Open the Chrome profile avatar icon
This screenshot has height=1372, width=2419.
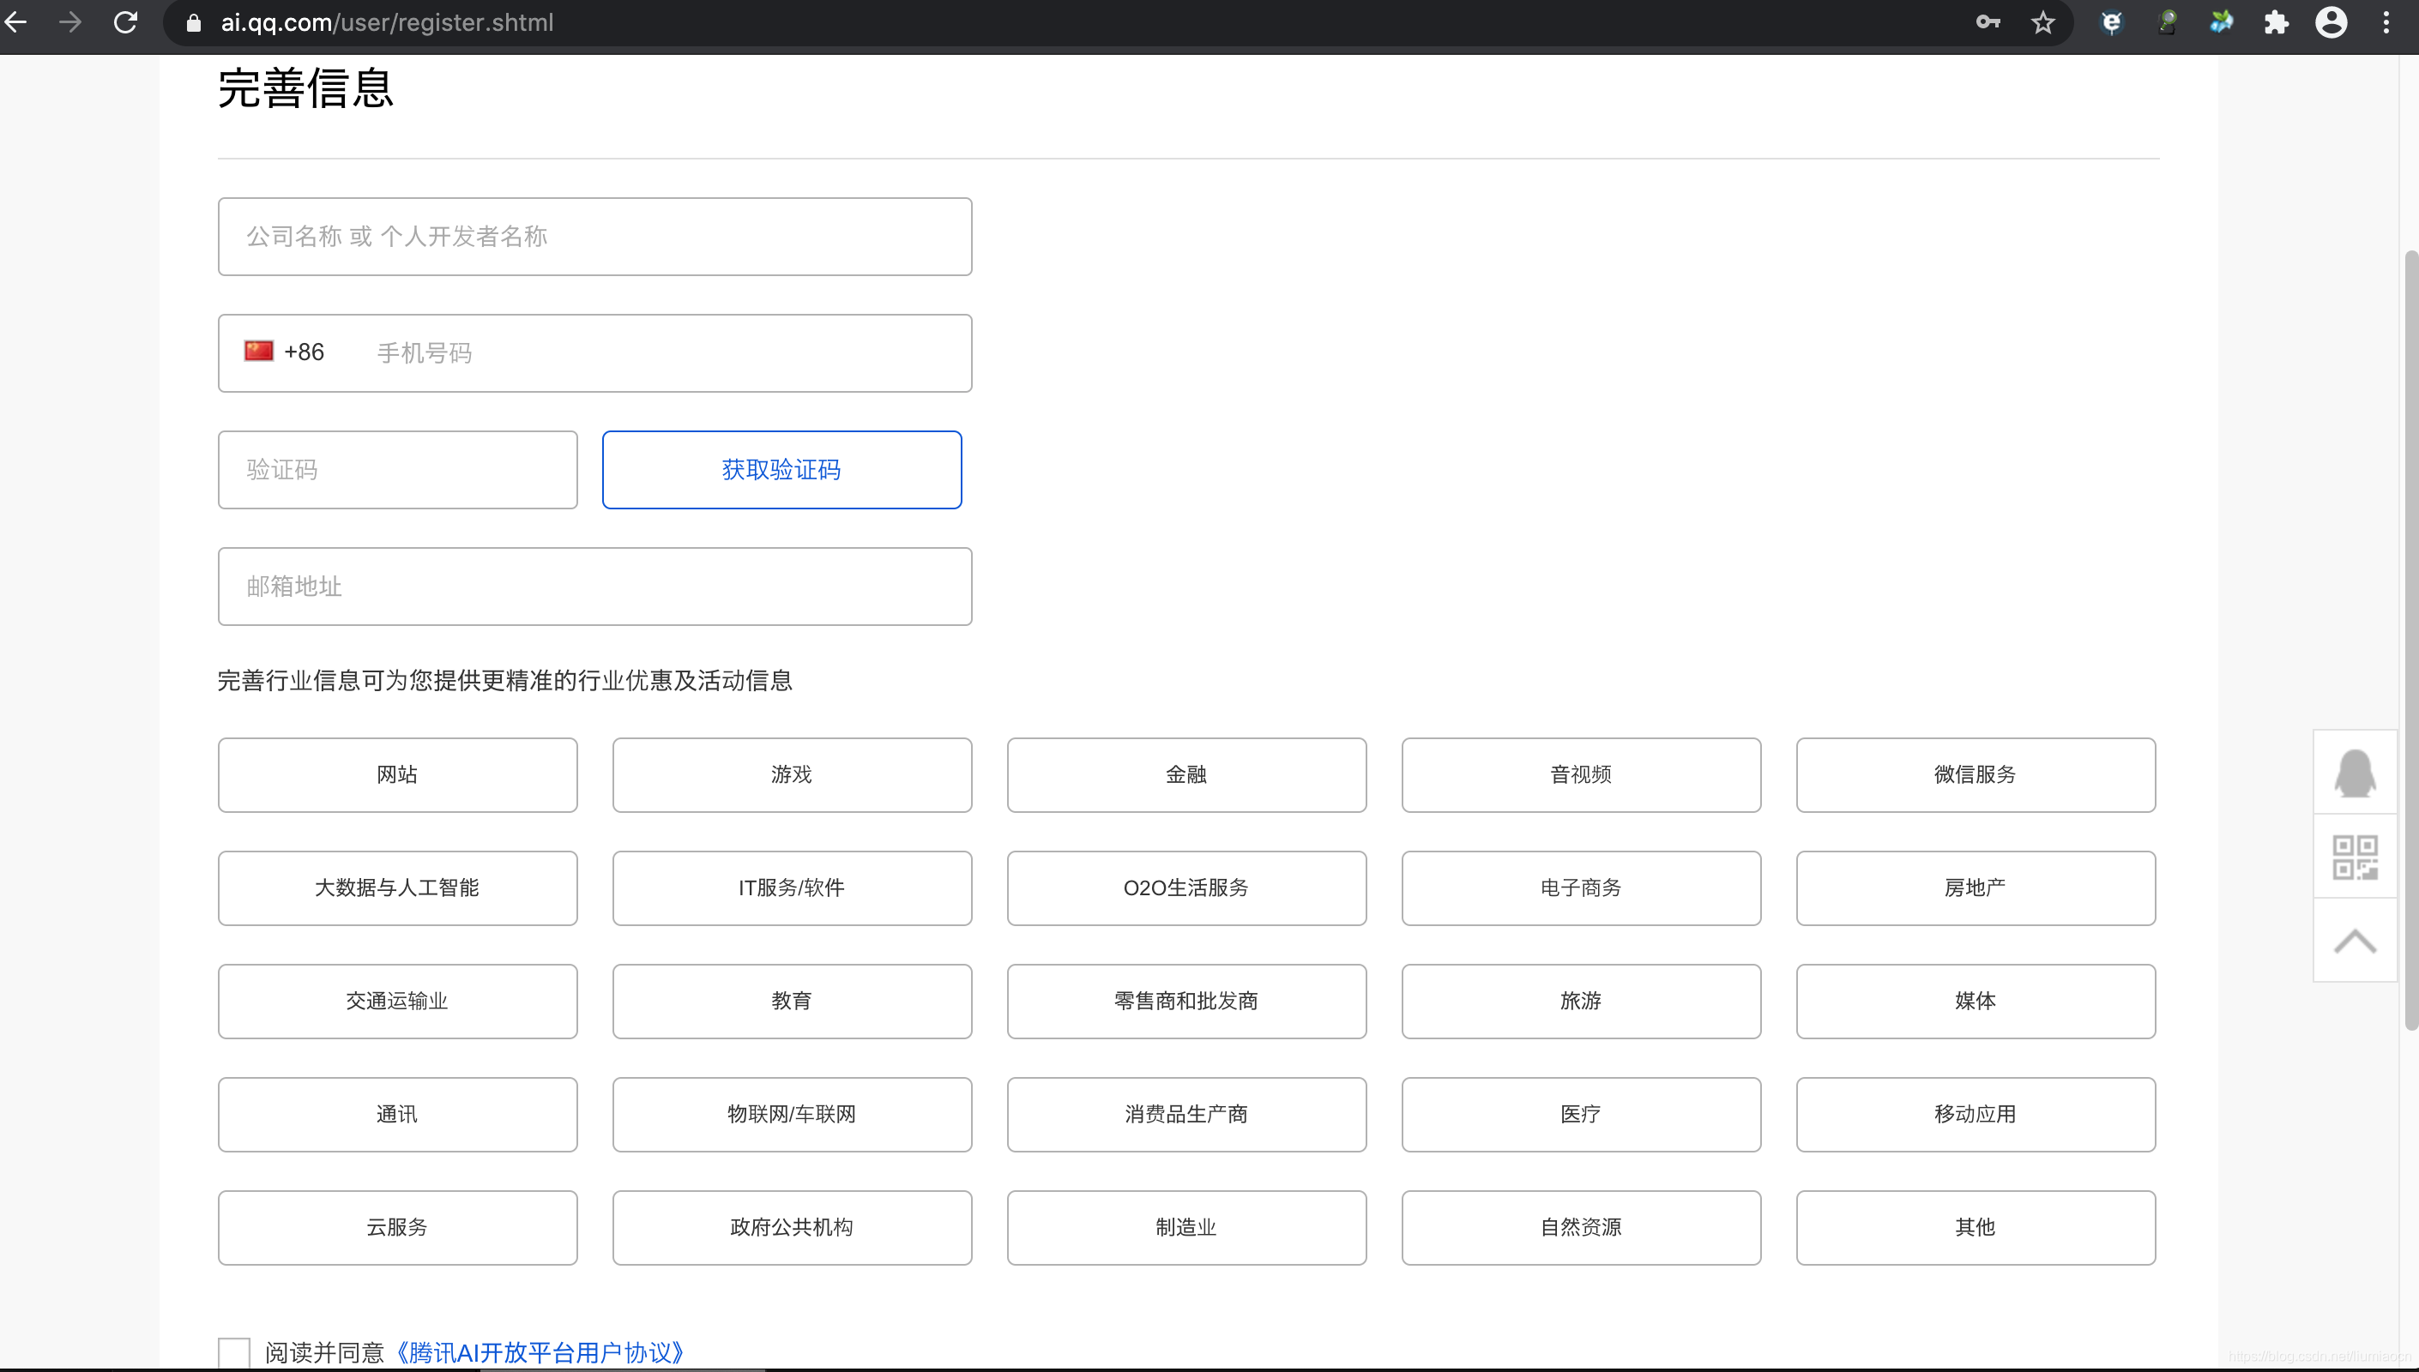click(x=2331, y=21)
